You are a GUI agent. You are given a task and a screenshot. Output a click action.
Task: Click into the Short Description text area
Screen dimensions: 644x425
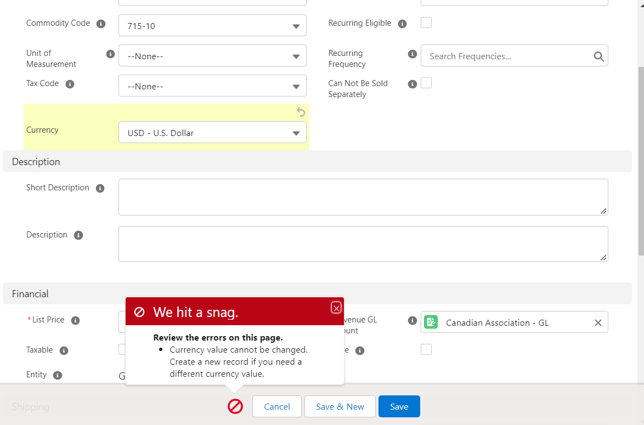point(363,197)
